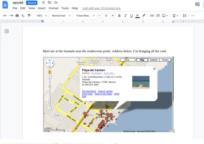204x144 pixels.
Task: Show more toolbar options
Action: coord(193,16)
